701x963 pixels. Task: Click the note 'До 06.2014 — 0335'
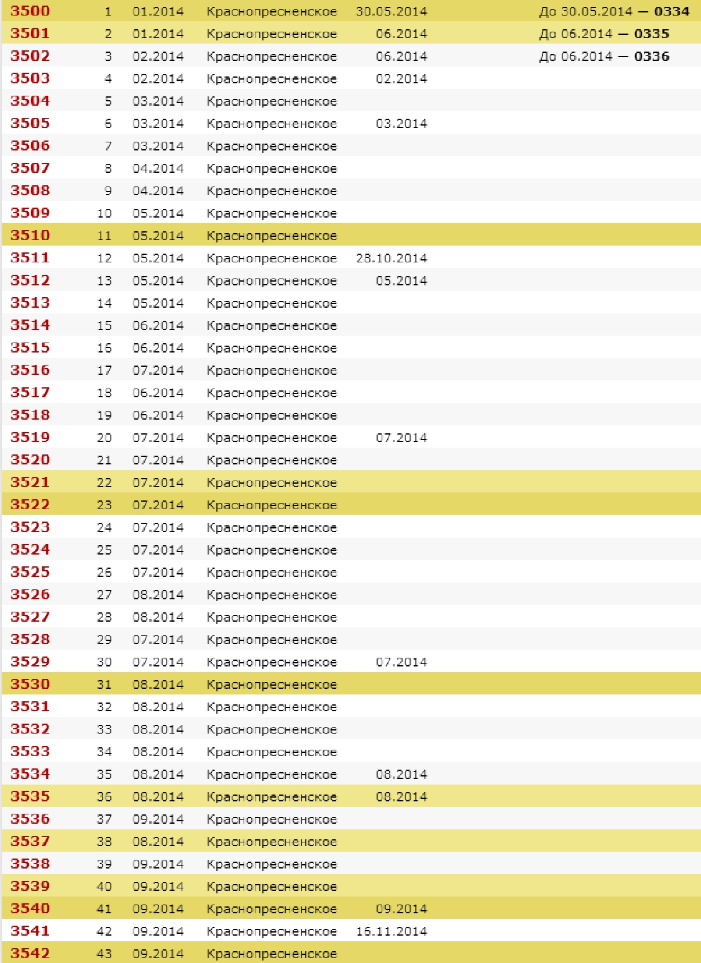click(604, 34)
